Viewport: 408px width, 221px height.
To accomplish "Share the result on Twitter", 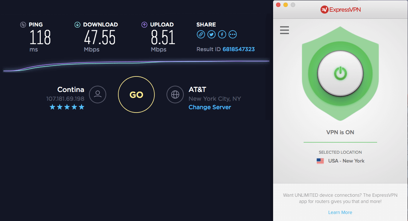I will point(212,34).
